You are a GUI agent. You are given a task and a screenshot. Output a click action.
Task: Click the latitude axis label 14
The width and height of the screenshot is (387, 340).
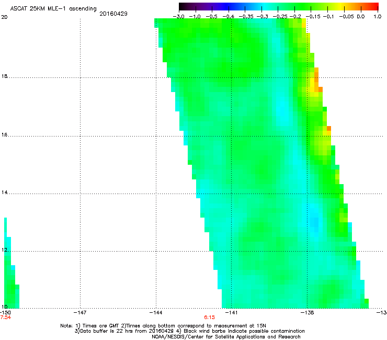coord(4,192)
